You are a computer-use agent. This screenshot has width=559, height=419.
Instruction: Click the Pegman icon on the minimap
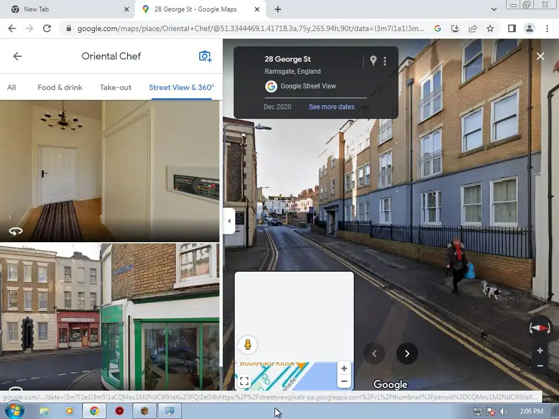point(247,345)
